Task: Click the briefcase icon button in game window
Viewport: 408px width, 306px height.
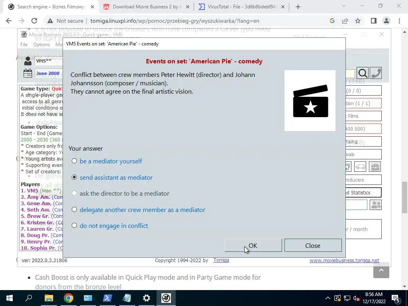Action: [x=375, y=167]
